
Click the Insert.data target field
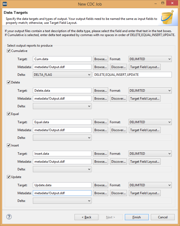62,154
